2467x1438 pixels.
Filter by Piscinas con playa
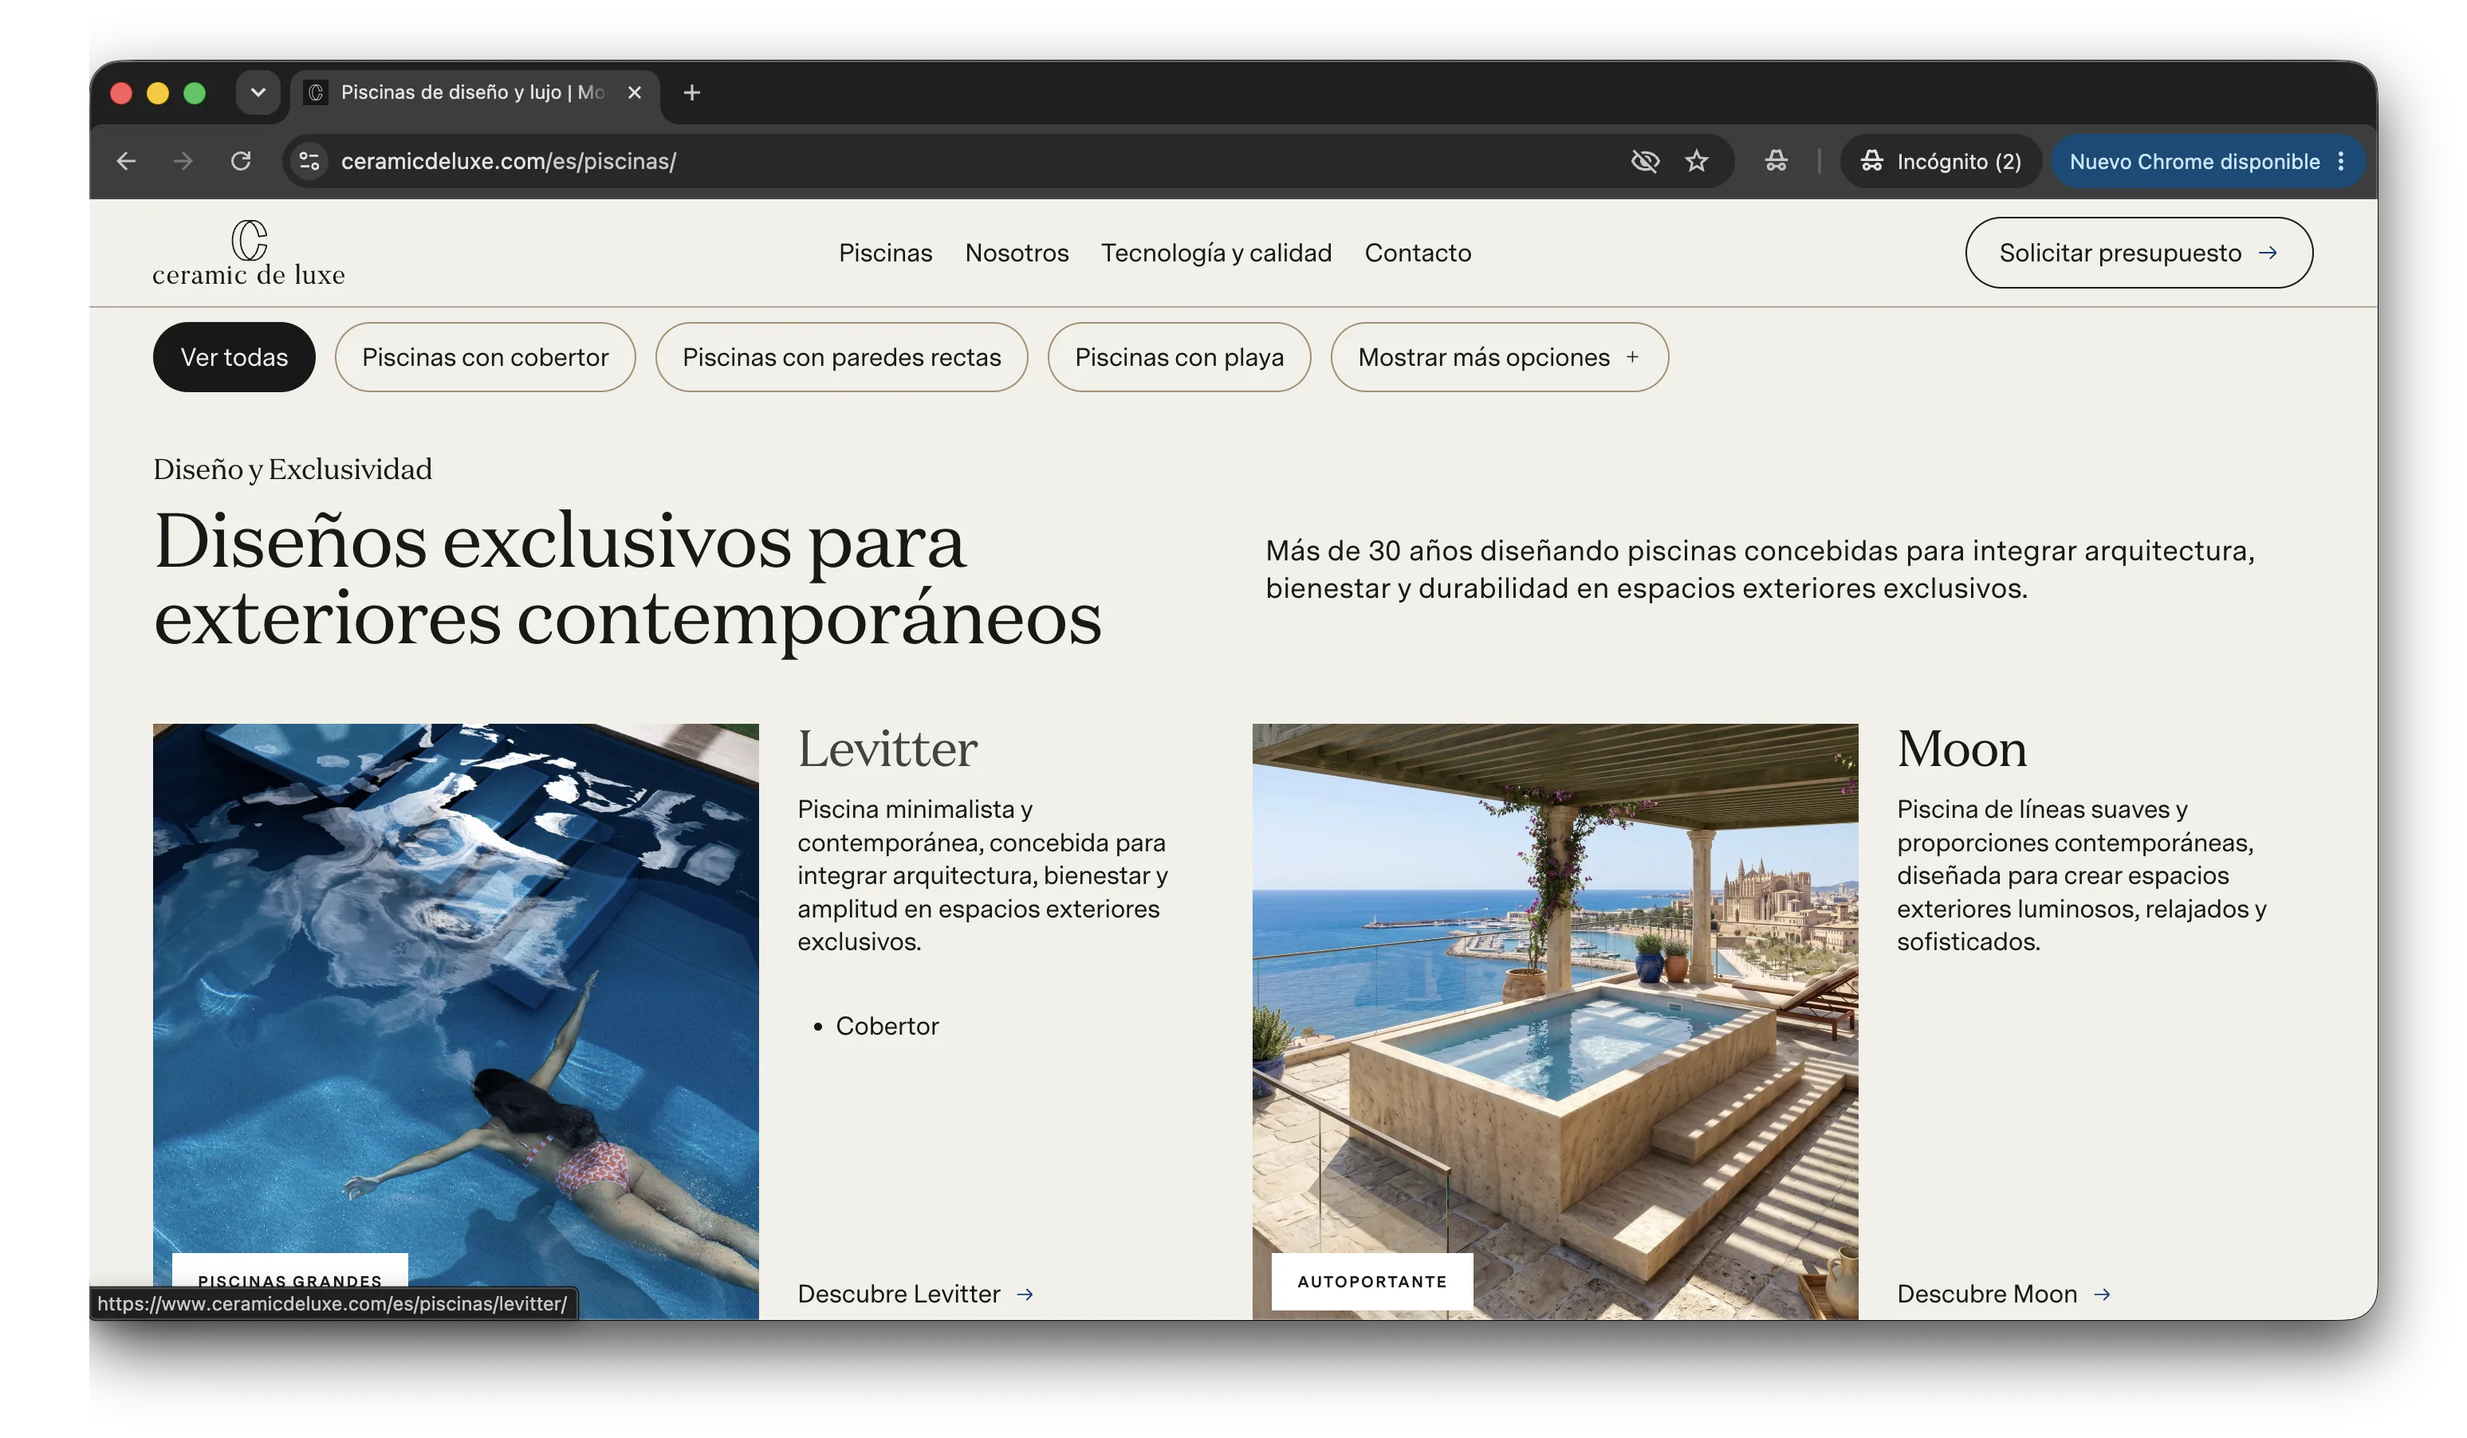tap(1178, 357)
